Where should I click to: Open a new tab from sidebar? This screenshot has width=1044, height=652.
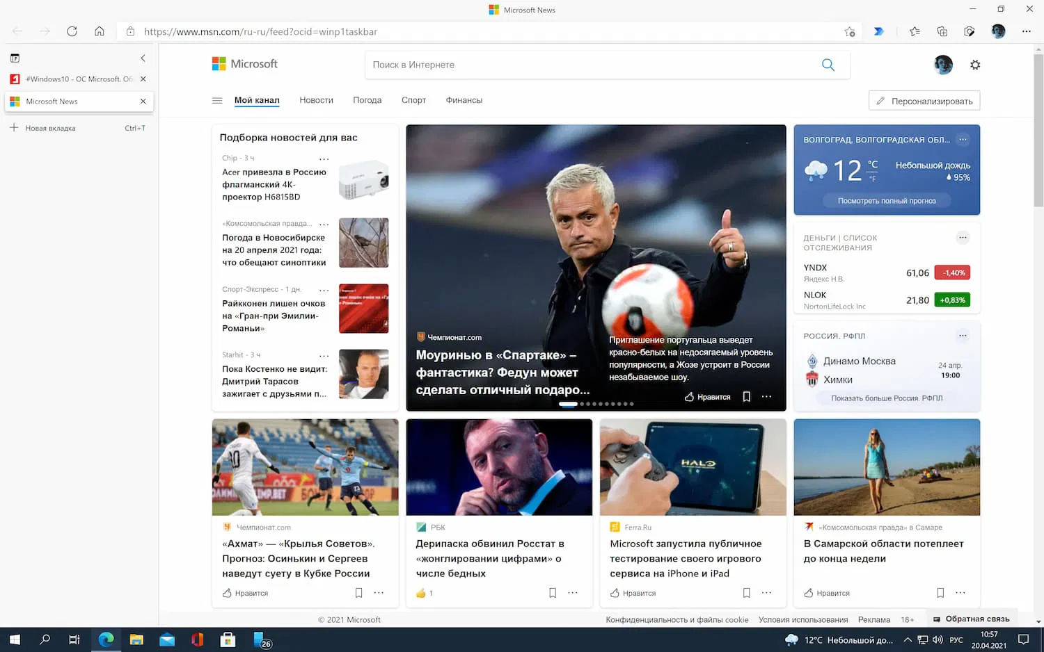(x=79, y=128)
